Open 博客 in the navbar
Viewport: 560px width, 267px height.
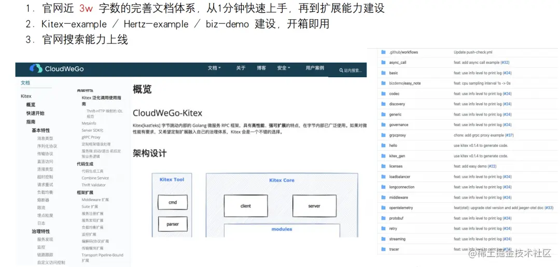pos(261,68)
